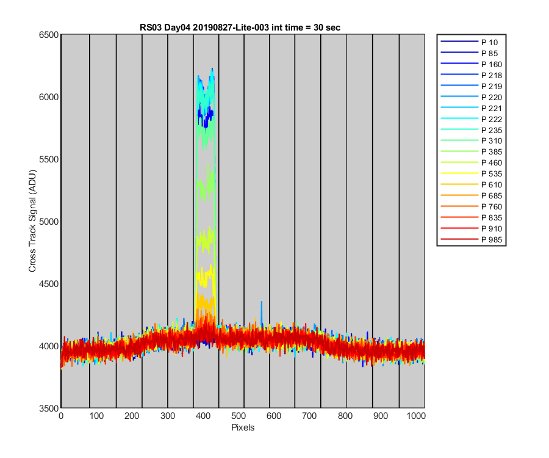Click the Cross Track Signal y-axis label
This screenshot has width=549, height=458.
[x=32, y=221]
